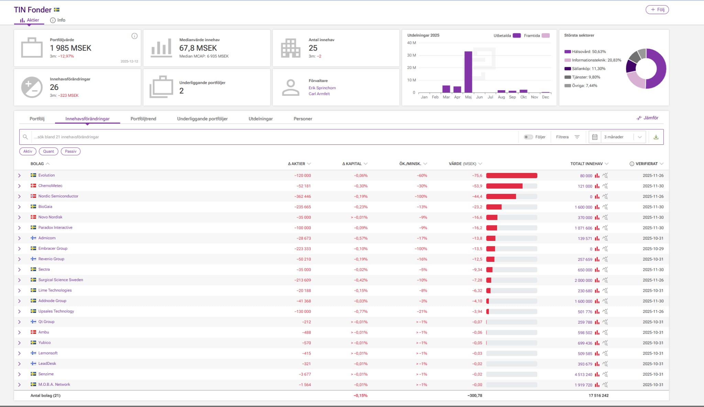
Task: Open the bar chart icon for Evolution row
Action: (x=597, y=176)
